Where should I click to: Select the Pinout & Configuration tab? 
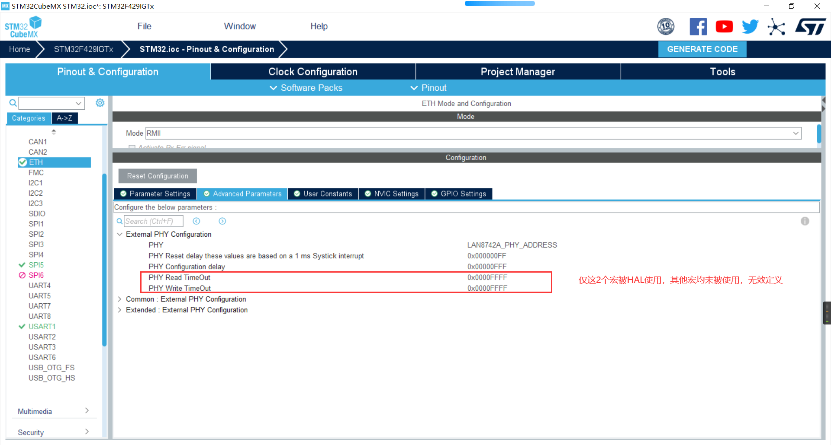click(x=108, y=72)
